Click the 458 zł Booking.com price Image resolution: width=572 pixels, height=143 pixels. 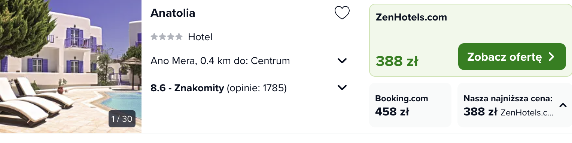pyautogui.click(x=392, y=111)
